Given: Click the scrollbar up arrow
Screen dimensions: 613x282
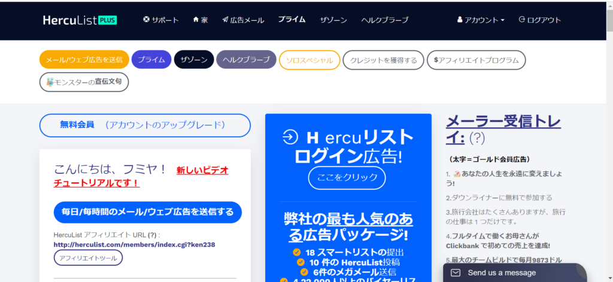Looking at the screenshot, I should click(609, 5).
